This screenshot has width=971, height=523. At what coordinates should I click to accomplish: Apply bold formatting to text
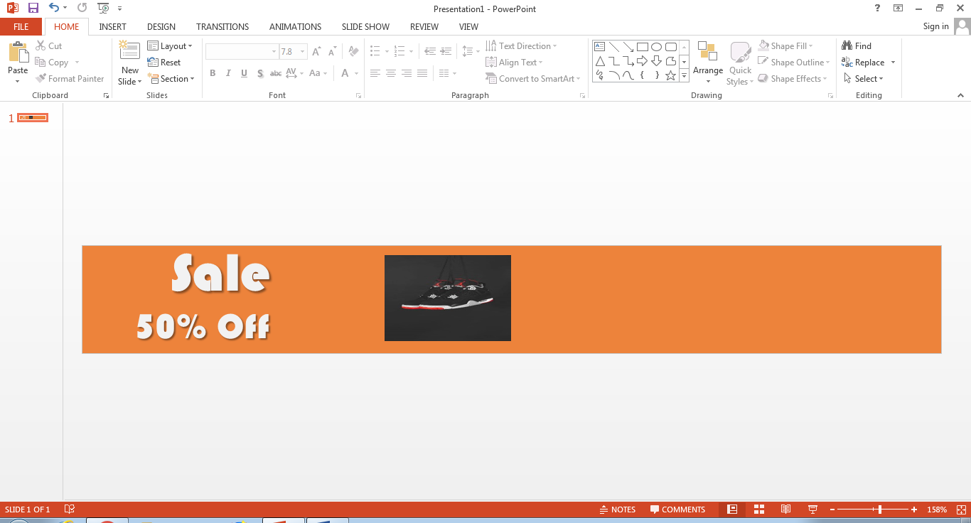(x=212, y=72)
